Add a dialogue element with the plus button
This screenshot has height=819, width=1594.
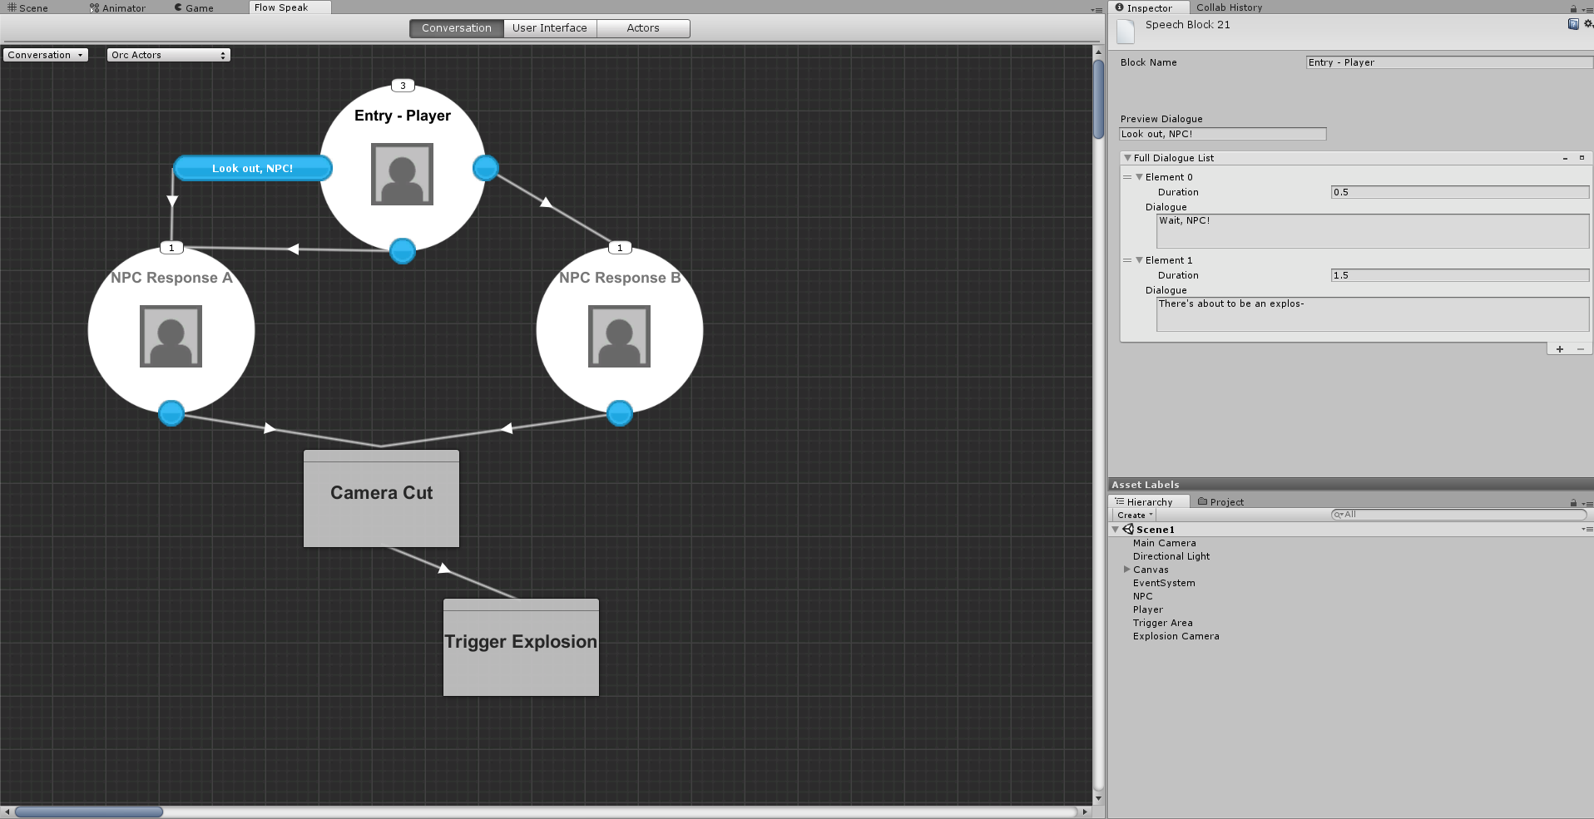[1559, 349]
